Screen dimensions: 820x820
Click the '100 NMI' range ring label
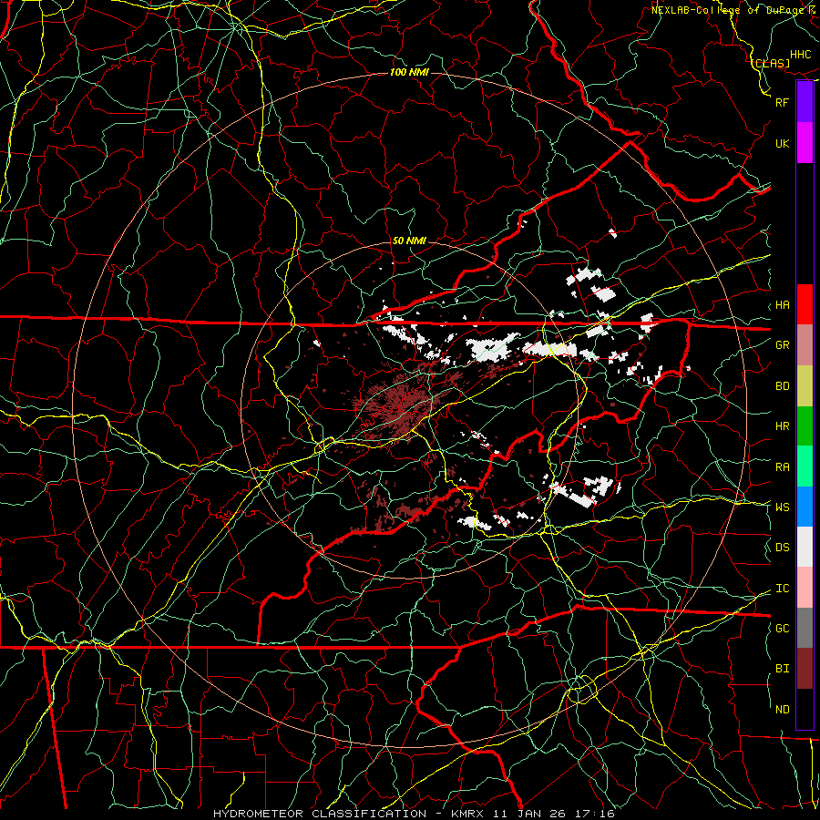[x=409, y=72]
